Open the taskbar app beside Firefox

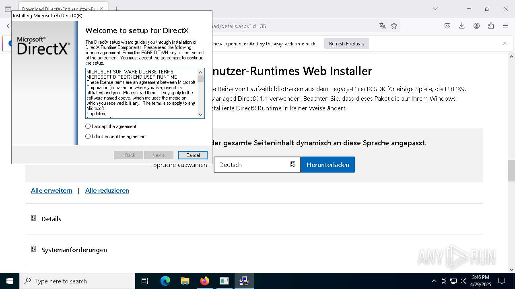(x=224, y=281)
